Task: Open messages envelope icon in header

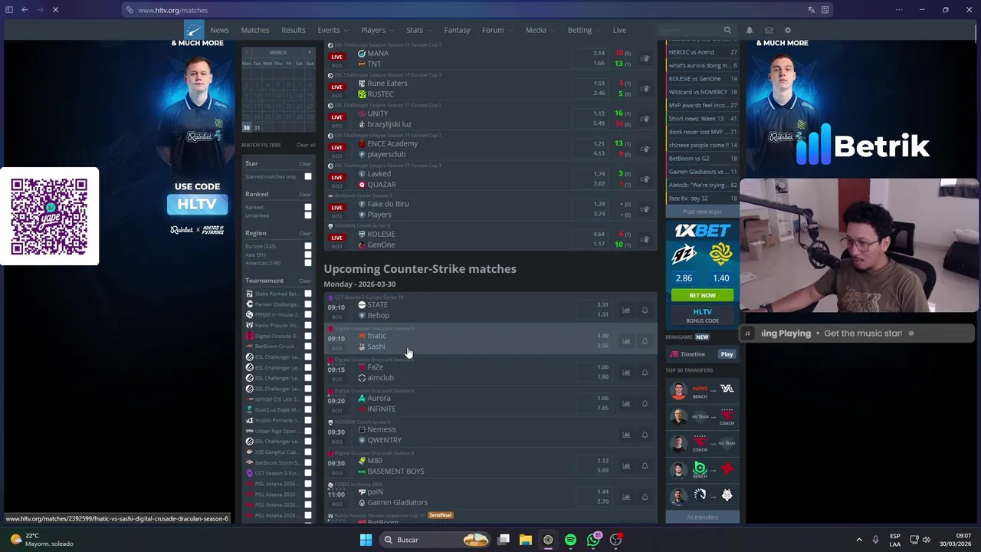Action: (769, 31)
